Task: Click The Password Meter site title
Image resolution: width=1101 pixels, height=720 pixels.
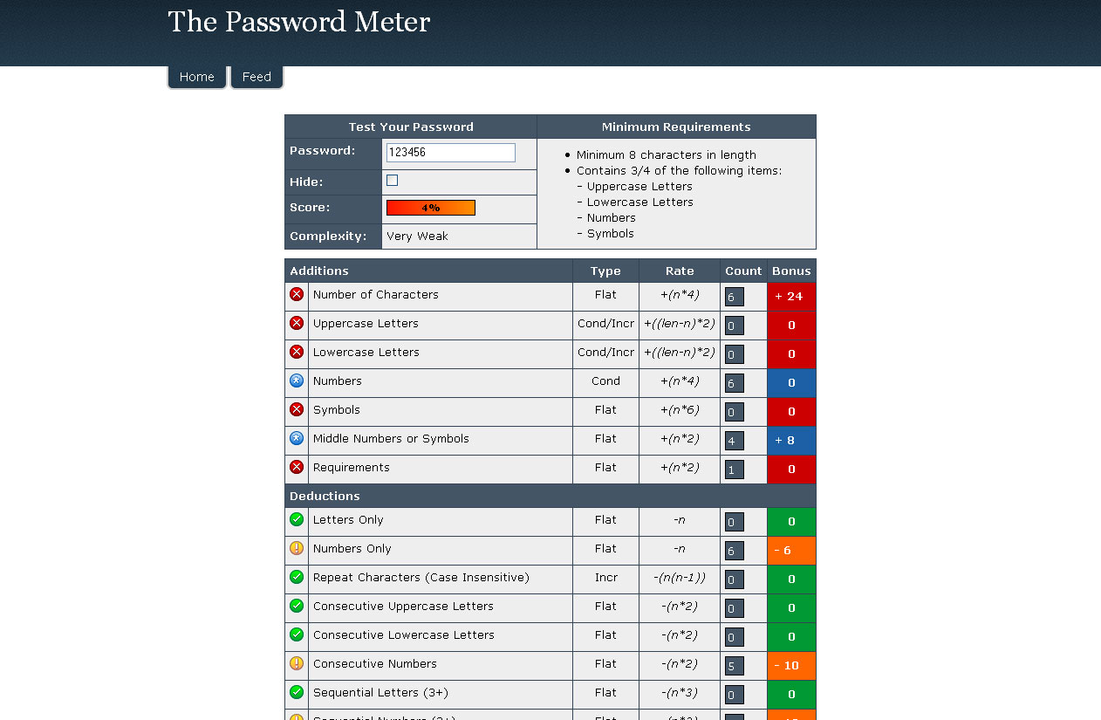Action: tap(298, 23)
